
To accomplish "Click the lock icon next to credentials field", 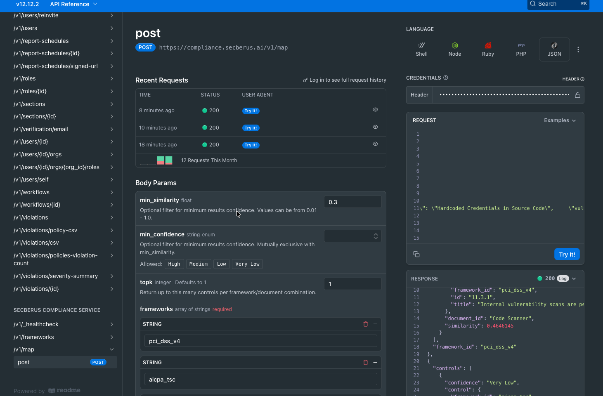I will [577, 94].
